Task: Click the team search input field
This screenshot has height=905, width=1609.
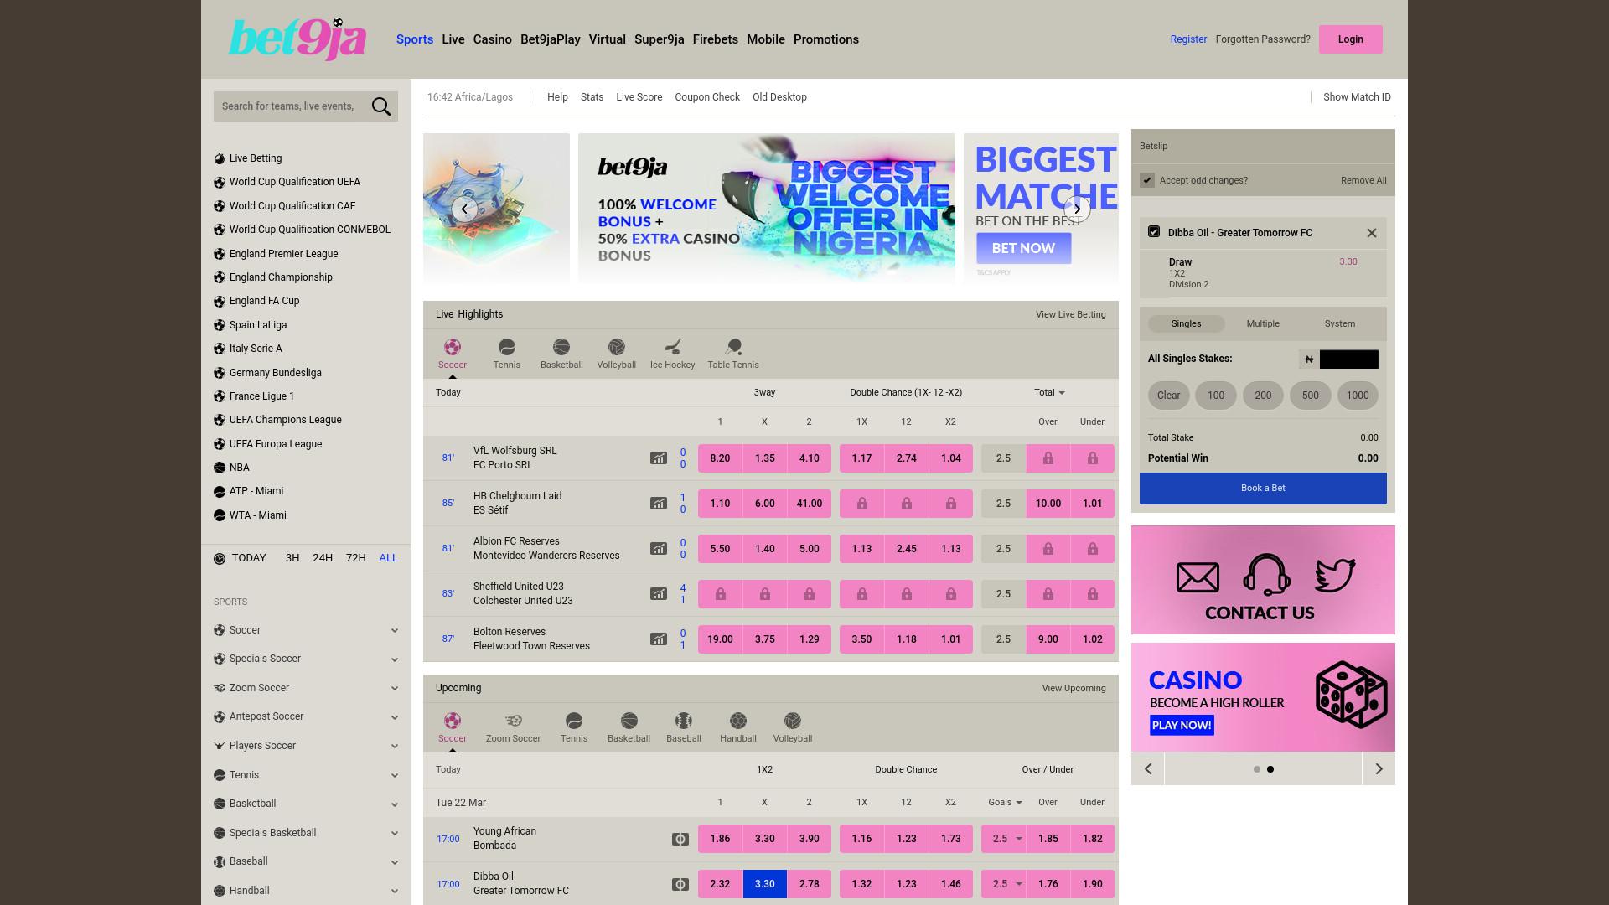Action: click(290, 106)
